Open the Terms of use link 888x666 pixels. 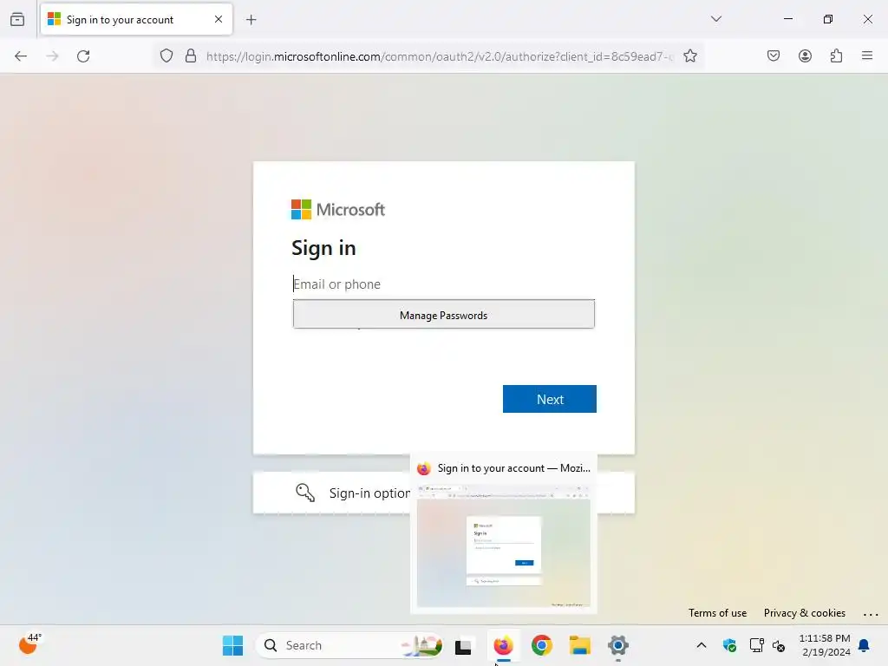pos(717,613)
